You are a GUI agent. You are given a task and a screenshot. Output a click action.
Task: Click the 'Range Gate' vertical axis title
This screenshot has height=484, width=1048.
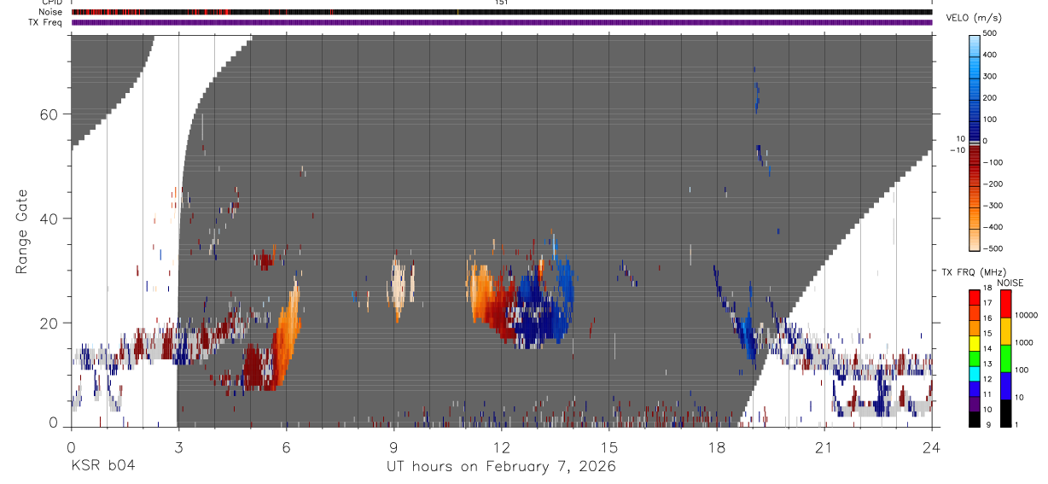[x=22, y=231]
